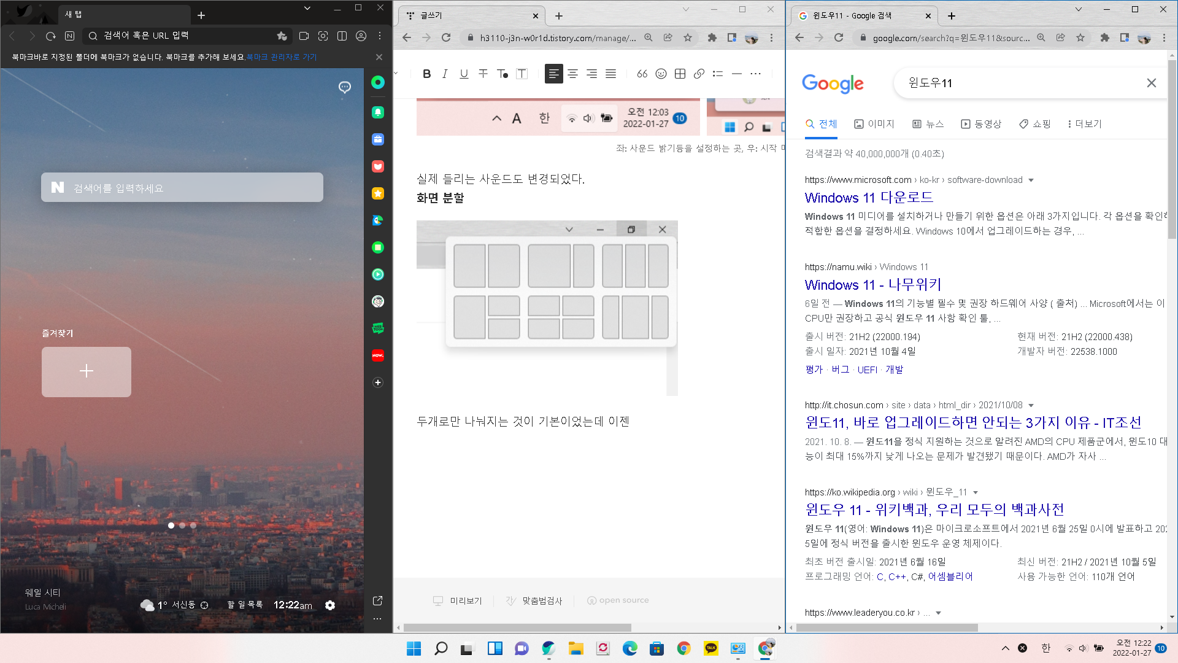This screenshot has height=663, width=1178.
Task: Open the emoji picker in the editor toolbar
Action: coord(661,74)
